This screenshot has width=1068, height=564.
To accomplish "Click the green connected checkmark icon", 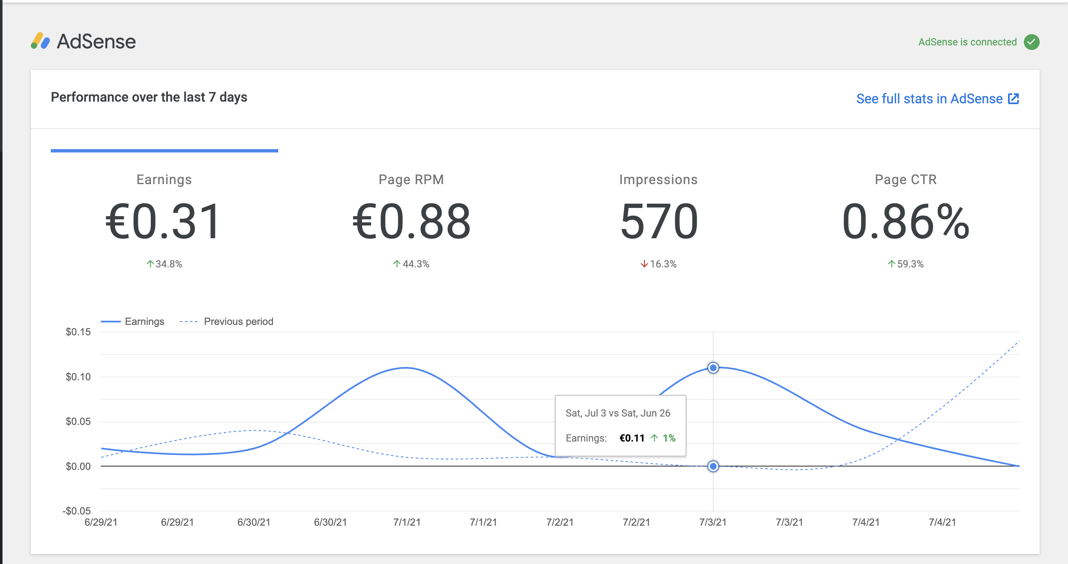I will (1032, 42).
